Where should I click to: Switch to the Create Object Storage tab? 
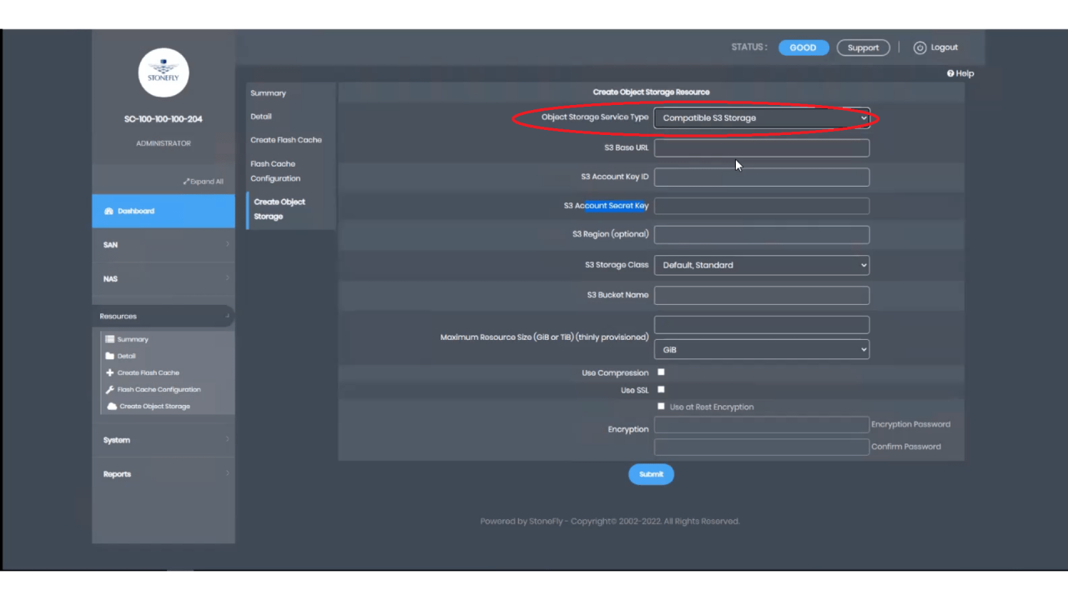(280, 208)
